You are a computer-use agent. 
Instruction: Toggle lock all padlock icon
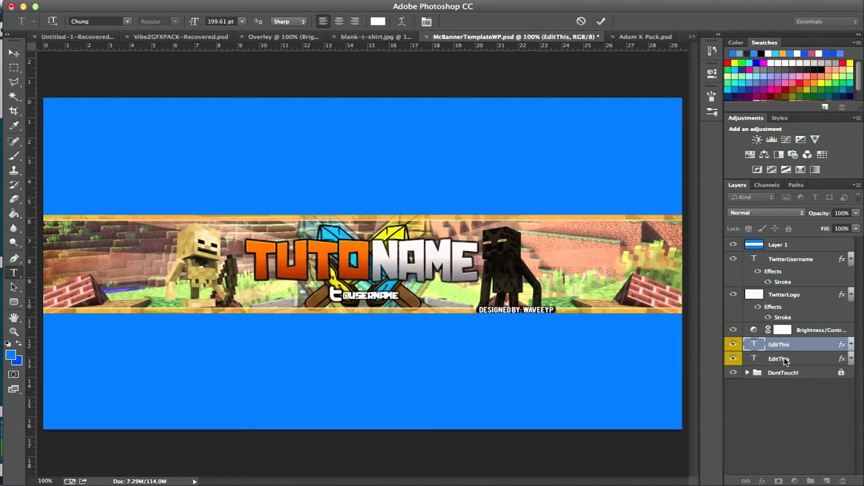pos(788,229)
